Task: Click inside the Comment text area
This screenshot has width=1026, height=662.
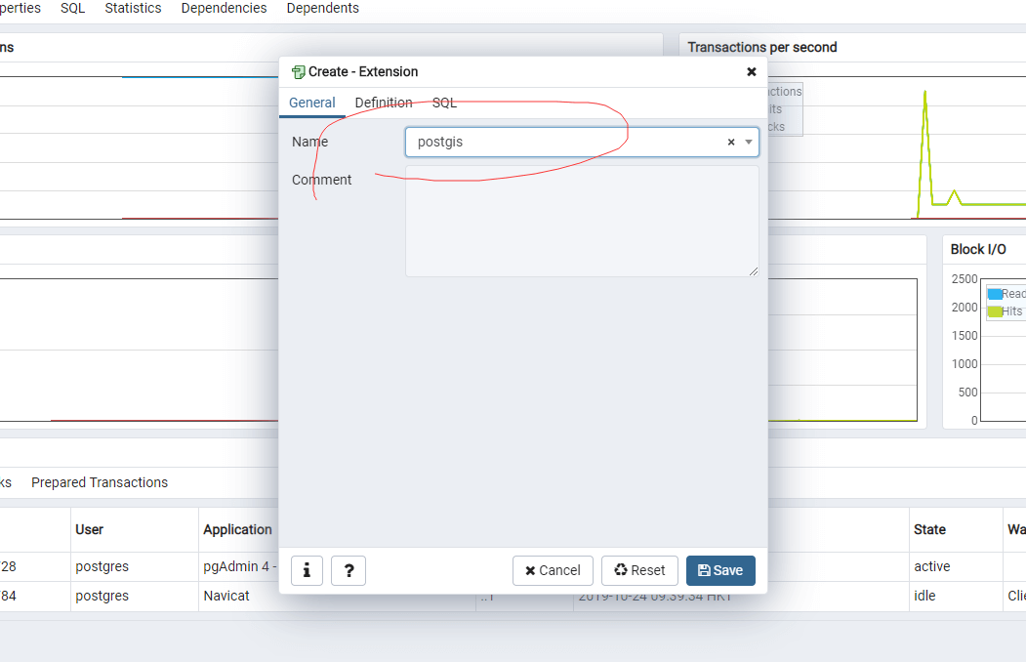Action: (582, 221)
